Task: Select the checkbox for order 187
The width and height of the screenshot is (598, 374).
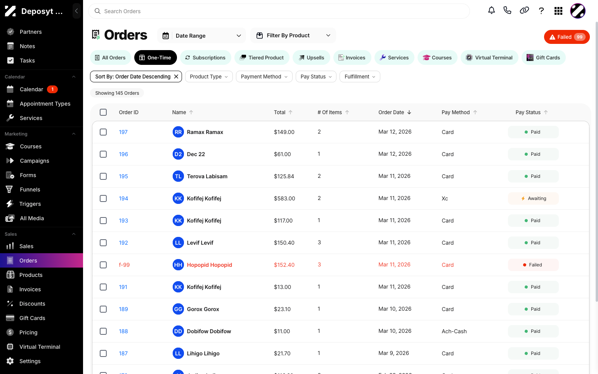Action: [103, 353]
